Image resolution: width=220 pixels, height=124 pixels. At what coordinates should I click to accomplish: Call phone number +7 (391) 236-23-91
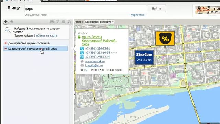point(98,48)
